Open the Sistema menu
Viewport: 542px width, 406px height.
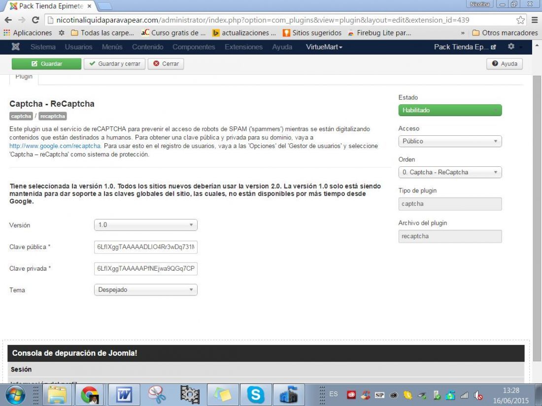43,47
